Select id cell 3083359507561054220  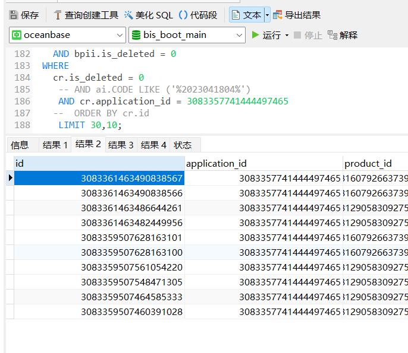(99, 267)
